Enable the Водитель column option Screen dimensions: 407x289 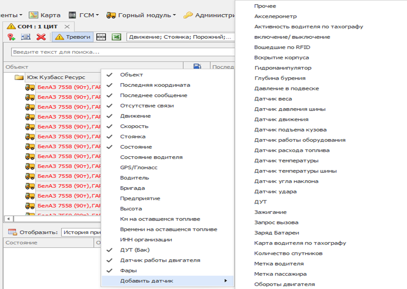(134, 177)
